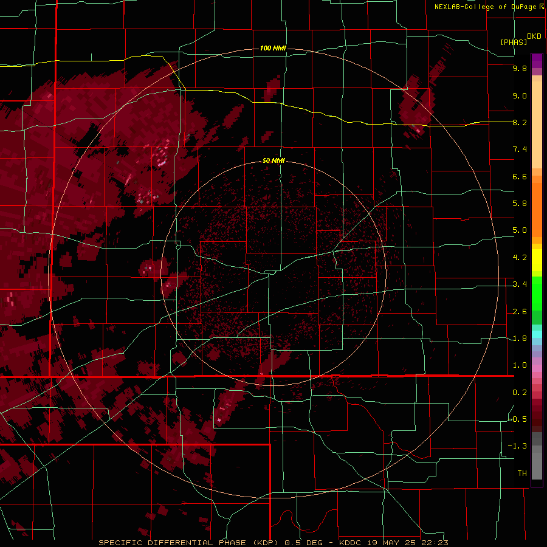Click the 7.4 scale value

coord(520,150)
